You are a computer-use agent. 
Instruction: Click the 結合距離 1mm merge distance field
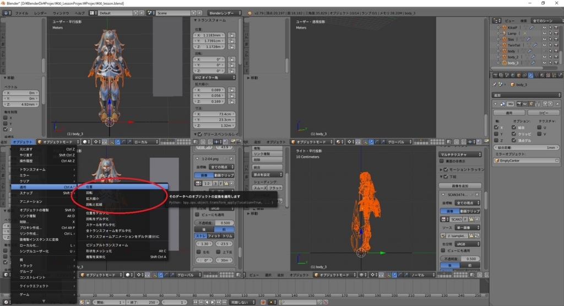coord(526,148)
